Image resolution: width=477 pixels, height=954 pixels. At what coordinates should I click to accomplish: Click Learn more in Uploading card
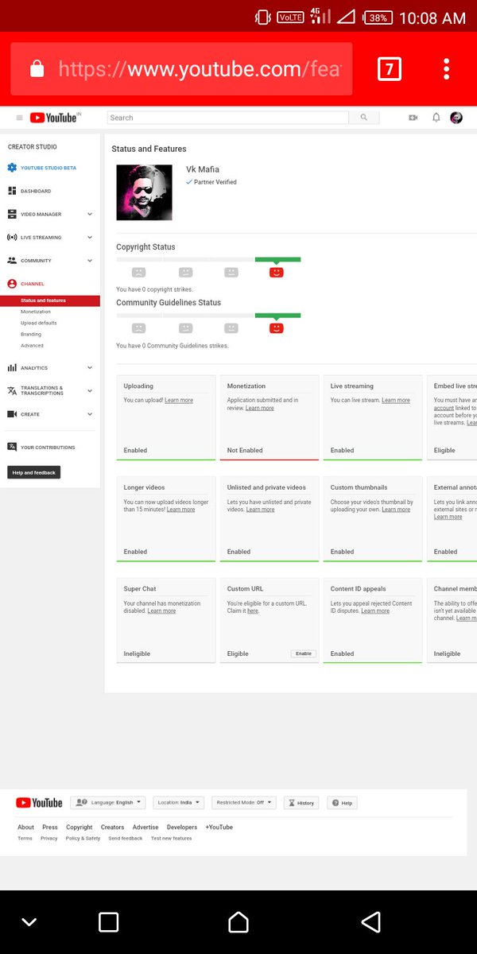coord(179,401)
